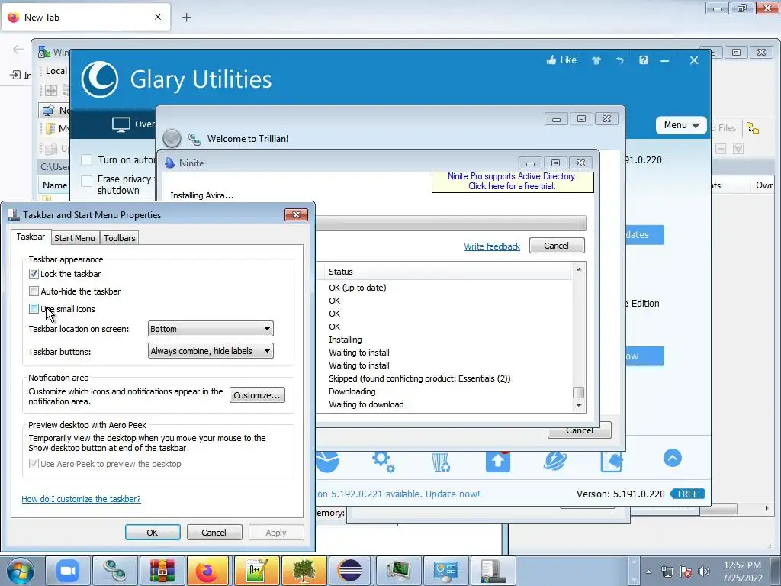The height and width of the screenshot is (586, 781).
Task: Switch to the Toolbars tab
Action: 120,238
